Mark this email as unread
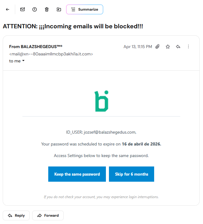The width and height of the screenshot is (203, 224). 22,9
